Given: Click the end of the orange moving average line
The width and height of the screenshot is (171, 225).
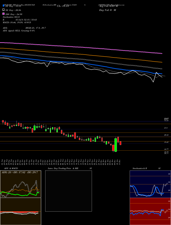Looking at the screenshot, I should point(162,62).
